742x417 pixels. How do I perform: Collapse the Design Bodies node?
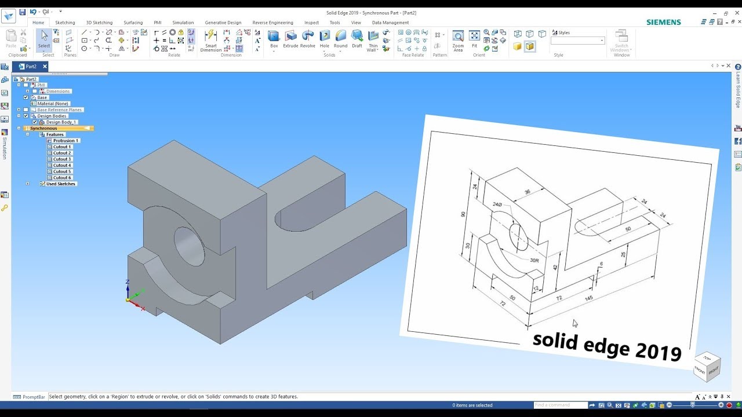[x=19, y=116]
